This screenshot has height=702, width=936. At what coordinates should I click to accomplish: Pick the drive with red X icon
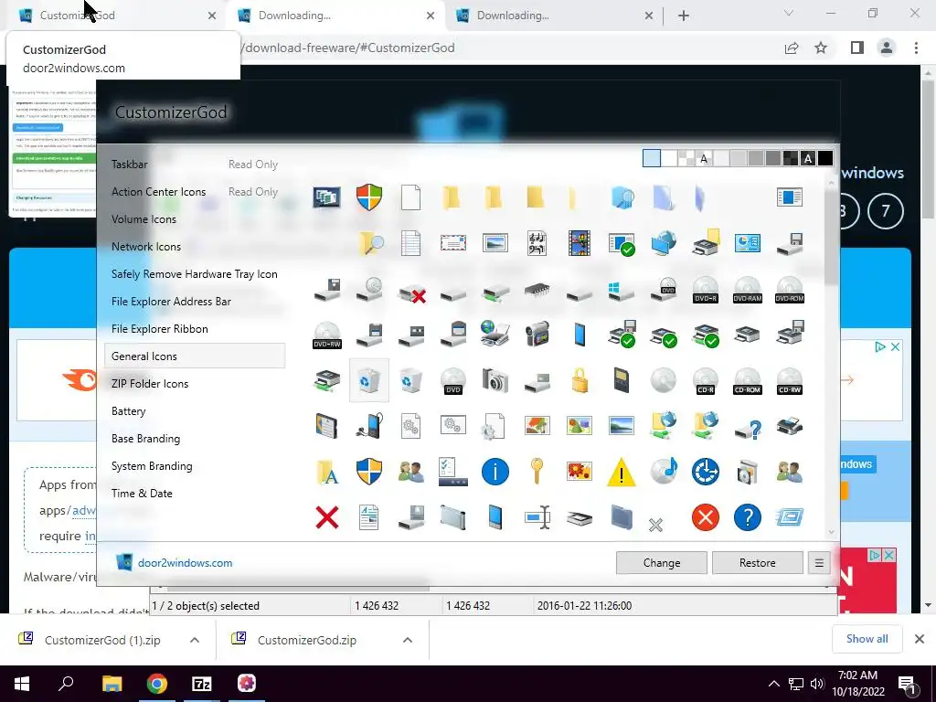click(412, 292)
